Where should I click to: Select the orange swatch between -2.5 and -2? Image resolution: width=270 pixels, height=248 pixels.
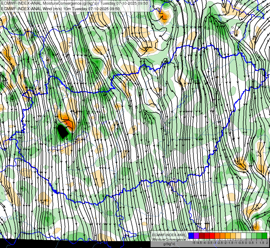pos(223,236)
